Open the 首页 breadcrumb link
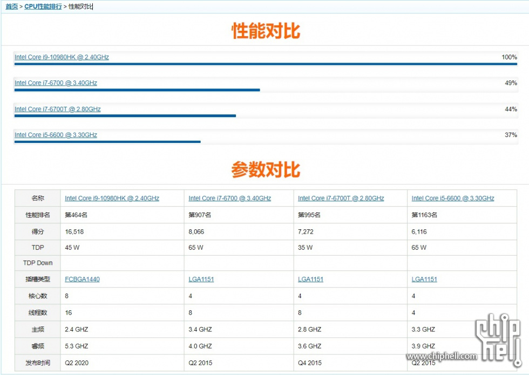The width and height of the screenshot is (529, 375). point(11,6)
